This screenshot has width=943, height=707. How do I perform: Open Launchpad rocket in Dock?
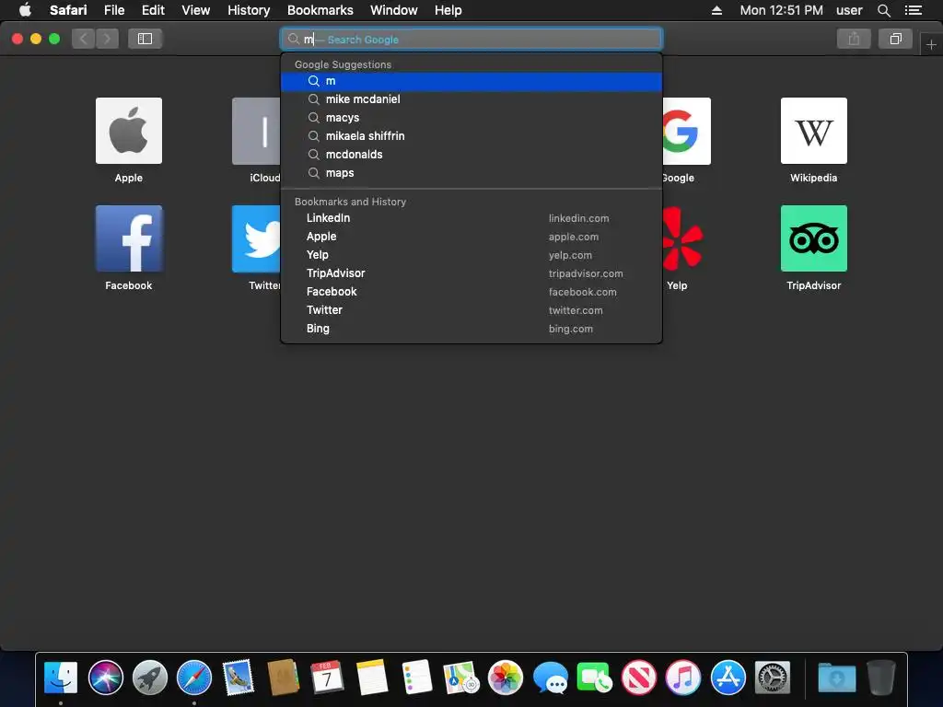coord(150,678)
